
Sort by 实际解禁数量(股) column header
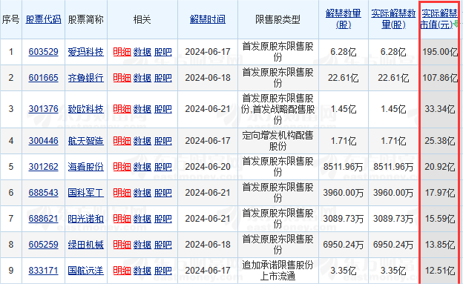[393, 19]
